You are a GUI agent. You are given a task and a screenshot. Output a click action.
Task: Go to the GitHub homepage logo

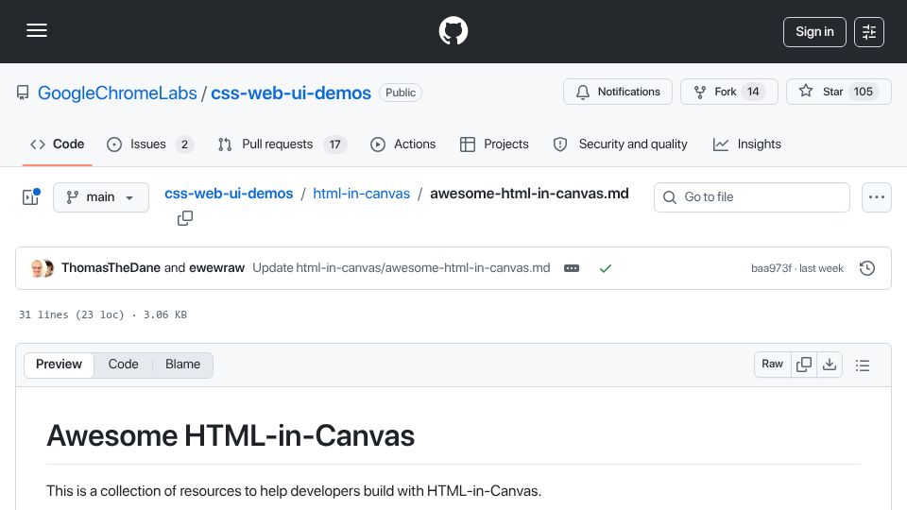(453, 30)
